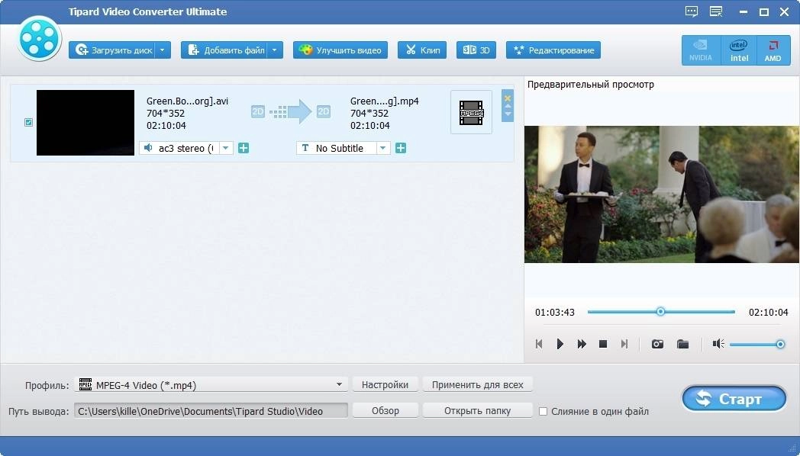Click source 2D mode icon
Screen dimensions: 800x456
click(258, 111)
